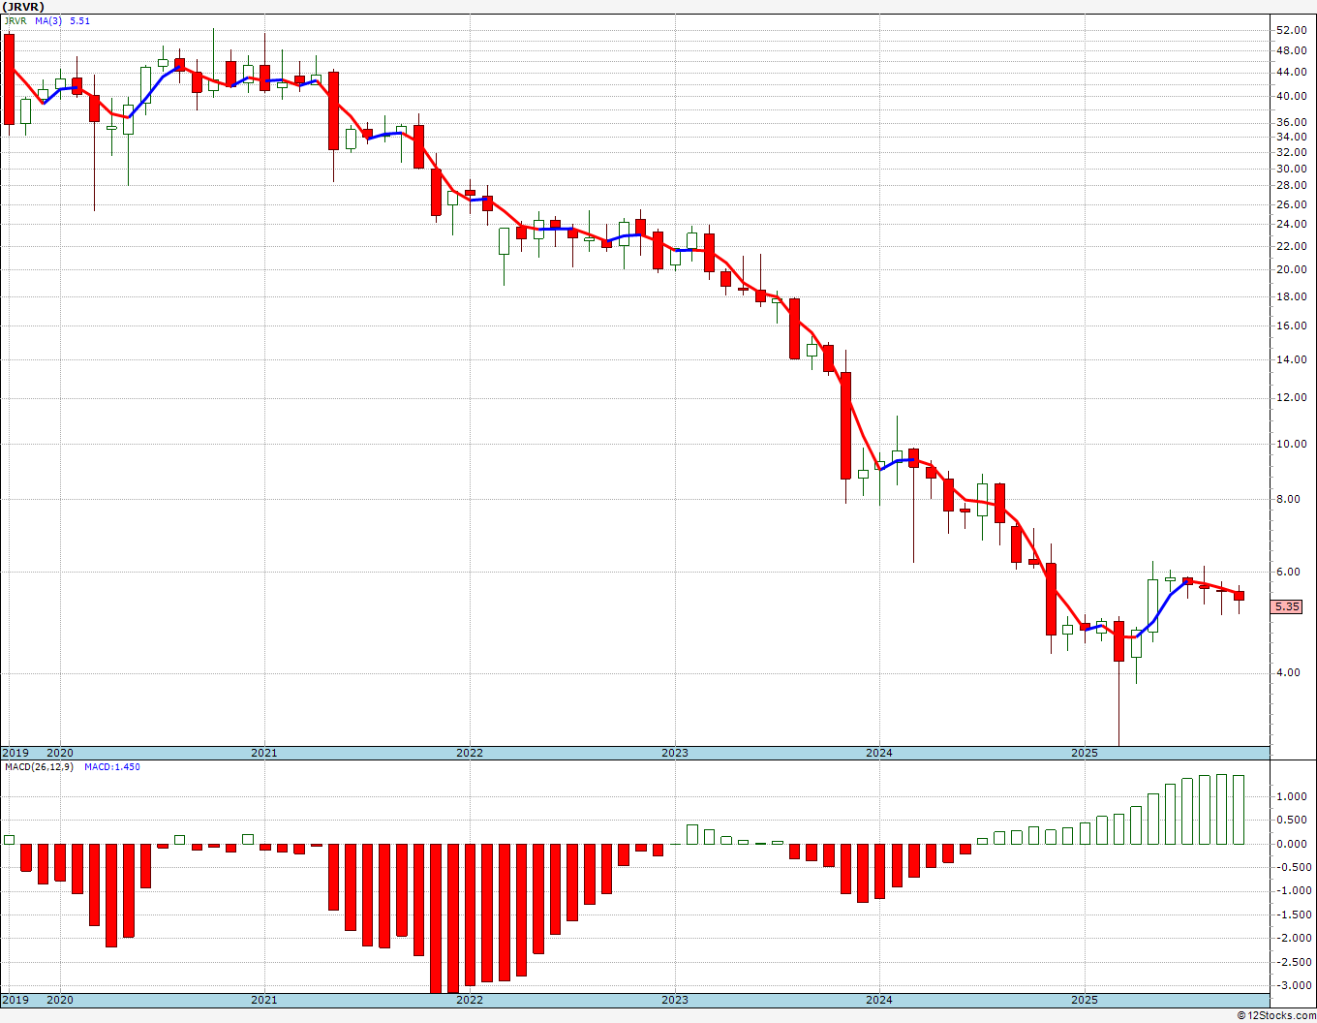The image size is (1317, 1023).
Task: Click the 14.00 price axis label
Action: (x=1291, y=360)
